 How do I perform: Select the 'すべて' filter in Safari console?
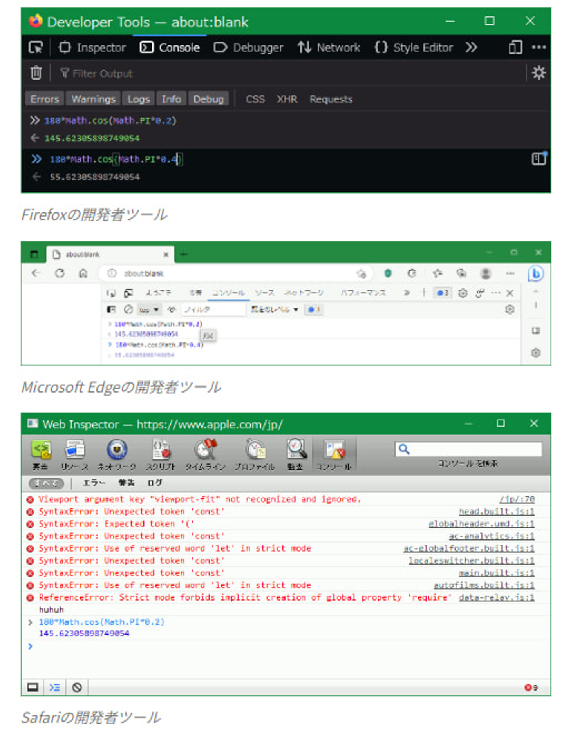click(x=46, y=483)
